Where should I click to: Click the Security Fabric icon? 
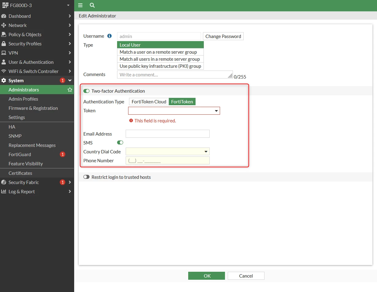click(4, 182)
